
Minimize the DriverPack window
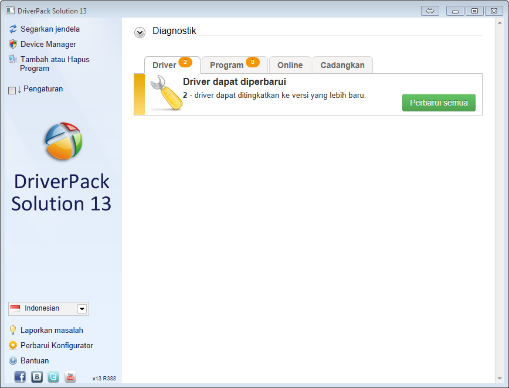click(x=455, y=11)
